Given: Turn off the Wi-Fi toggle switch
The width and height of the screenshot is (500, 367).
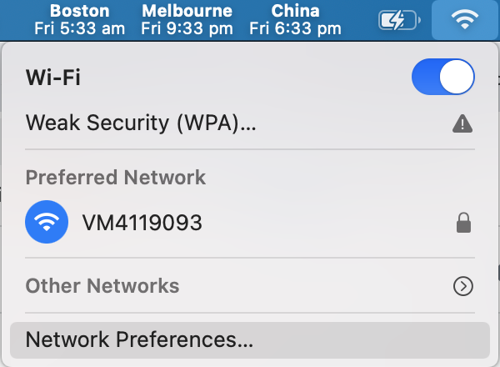Looking at the screenshot, I should (x=443, y=77).
